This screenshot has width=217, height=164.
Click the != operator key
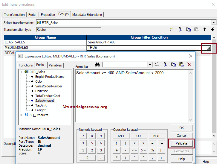[x=161, y=143]
